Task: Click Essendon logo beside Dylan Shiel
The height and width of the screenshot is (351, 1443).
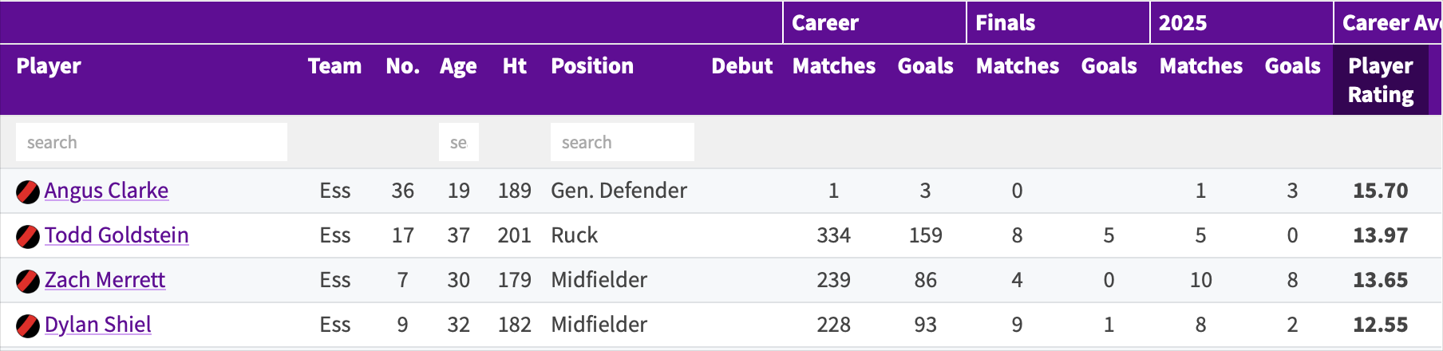Action: tap(28, 326)
